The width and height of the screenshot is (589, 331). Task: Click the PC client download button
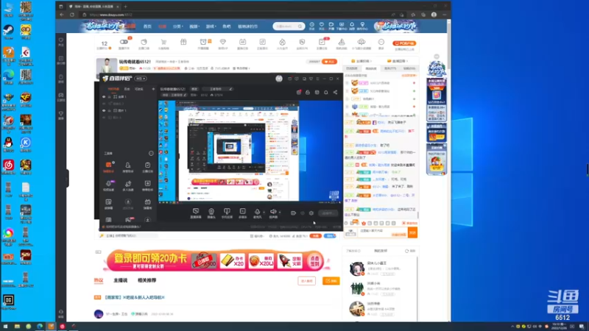(x=404, y=43)
